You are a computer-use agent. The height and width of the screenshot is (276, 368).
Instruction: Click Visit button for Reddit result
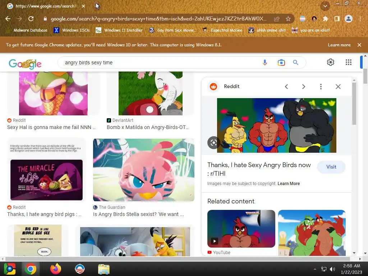coord(331,167)
